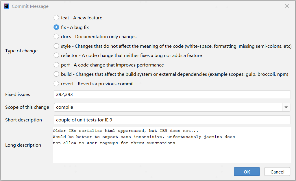This screenshot has height=181, width=296.
Task: Click the Long description label
Action: (23, 145)
